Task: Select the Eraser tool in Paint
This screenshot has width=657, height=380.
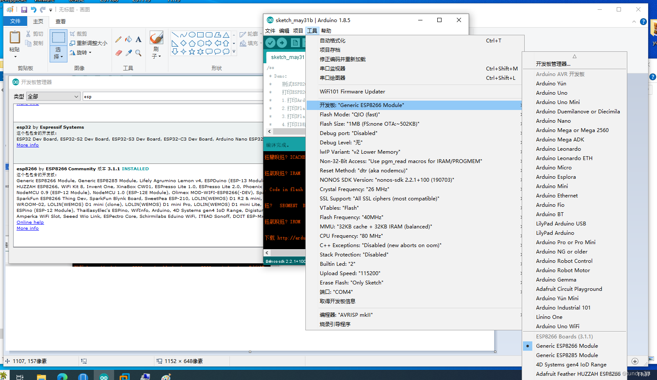Action: pyautogui.click(x=118, y=53)
